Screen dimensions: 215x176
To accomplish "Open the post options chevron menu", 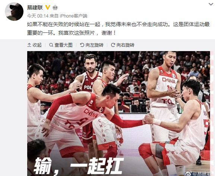I will coord(211,4).
